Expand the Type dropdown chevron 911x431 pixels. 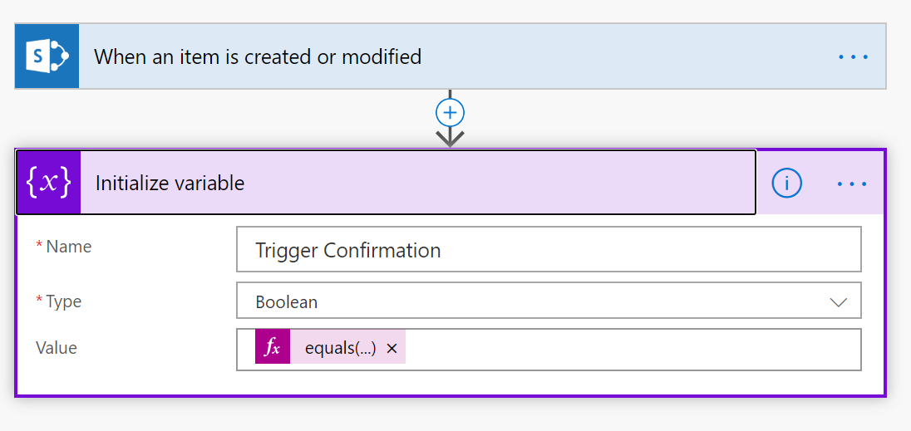(x=839, y=302)
